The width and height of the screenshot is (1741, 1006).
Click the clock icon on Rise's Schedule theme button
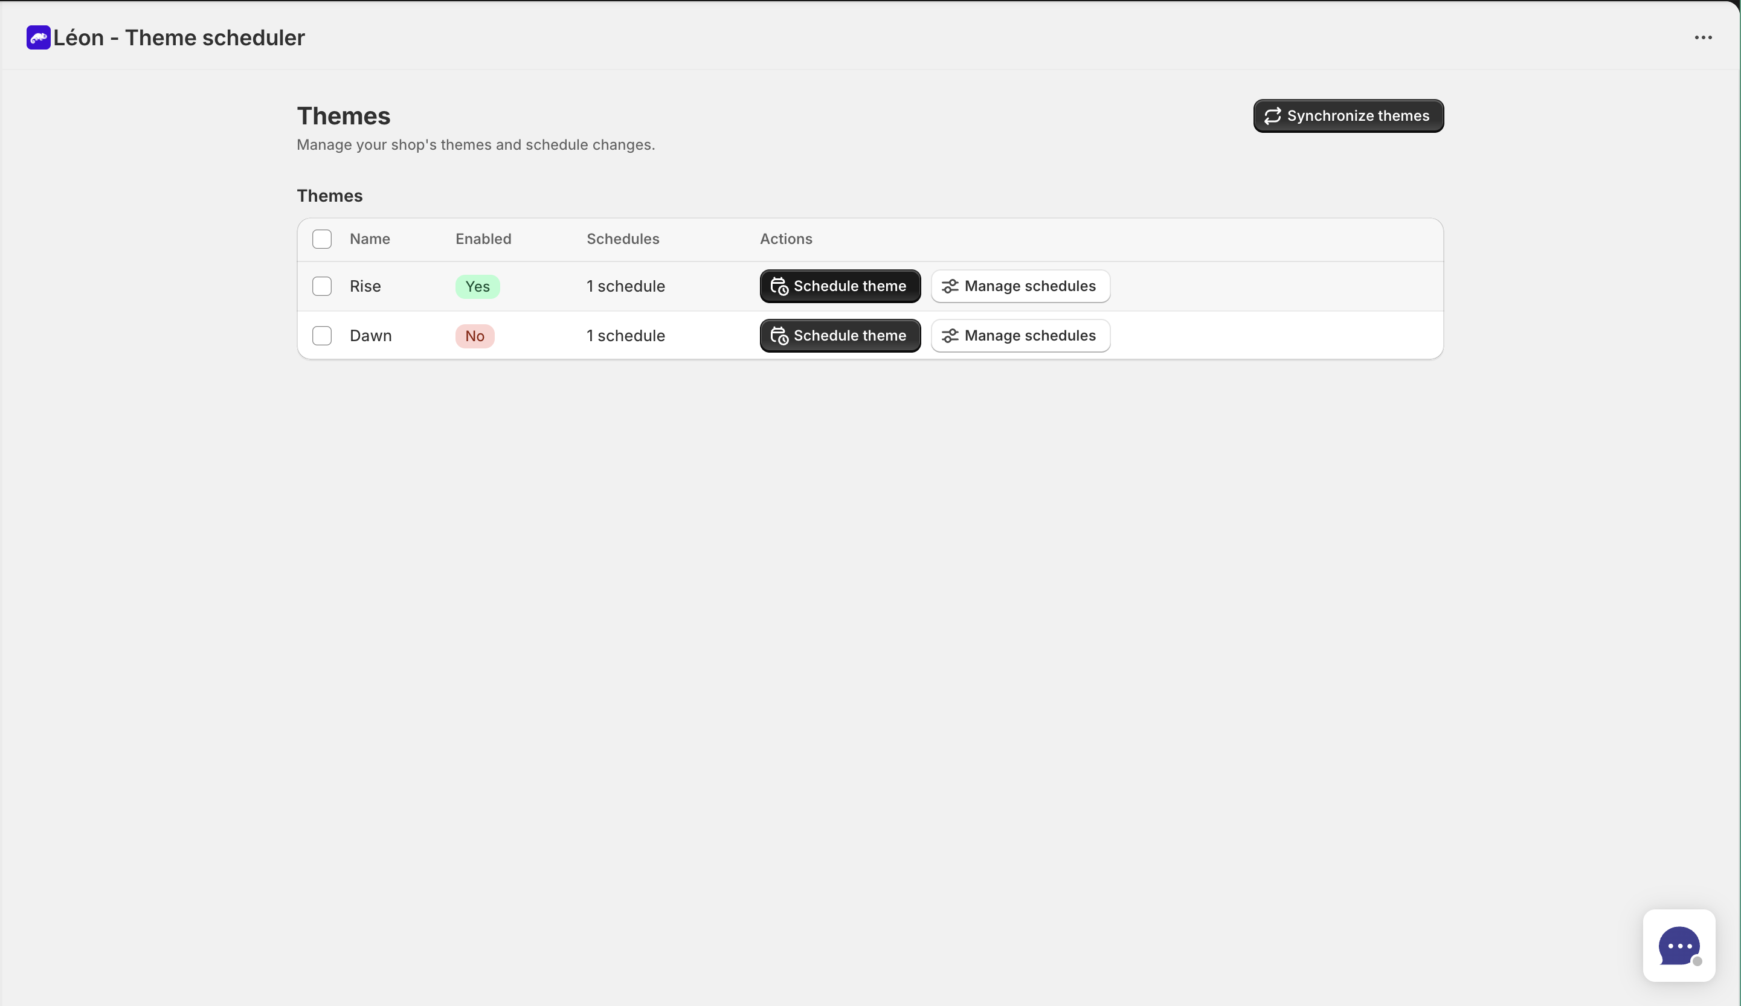(x=779, y=286)
